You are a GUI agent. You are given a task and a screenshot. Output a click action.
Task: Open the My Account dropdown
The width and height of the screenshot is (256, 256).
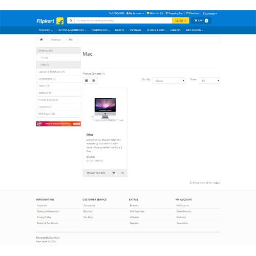coord(135,13)
